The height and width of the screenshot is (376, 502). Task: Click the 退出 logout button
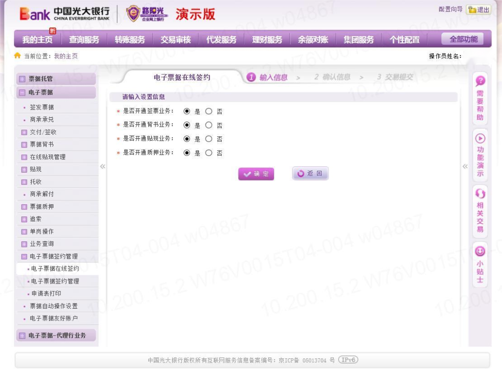click(x=479, y=10)
